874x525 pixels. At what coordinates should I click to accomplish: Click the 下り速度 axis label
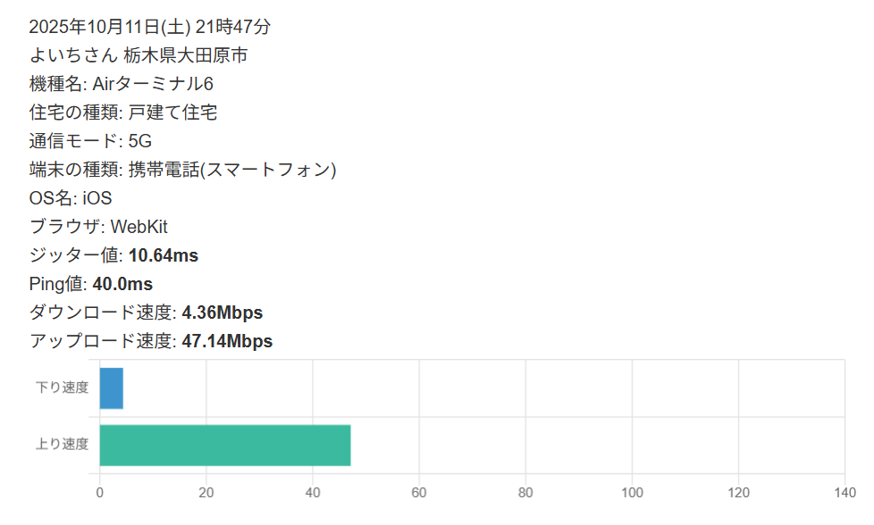[x=62, y=387]
